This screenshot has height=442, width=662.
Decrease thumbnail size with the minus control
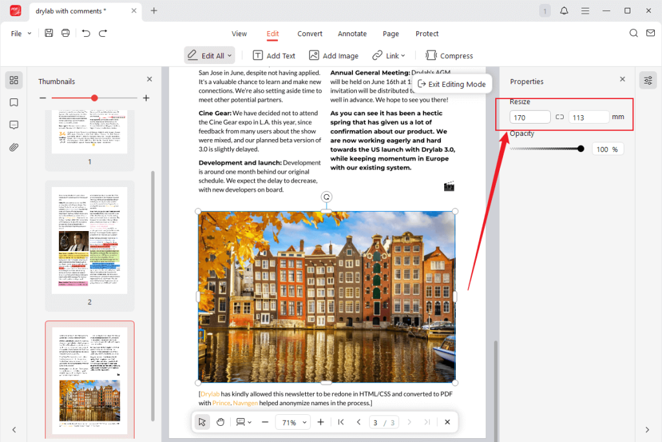click(x=43, y=98)
